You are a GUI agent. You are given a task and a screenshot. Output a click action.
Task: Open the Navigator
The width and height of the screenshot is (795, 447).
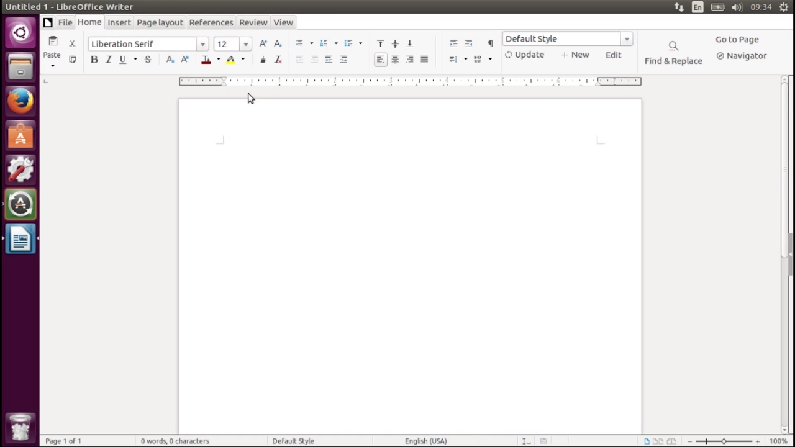coord(742,55)
